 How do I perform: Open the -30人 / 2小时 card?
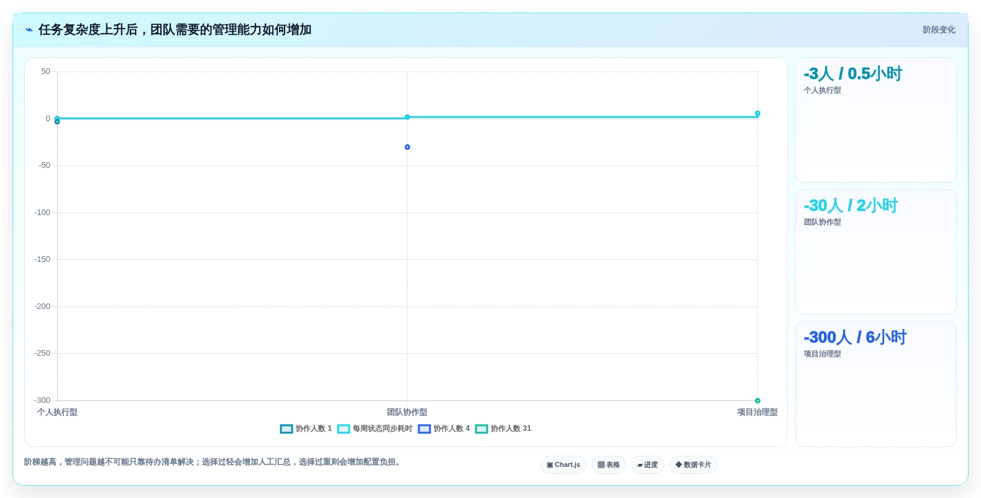point(876,252)
